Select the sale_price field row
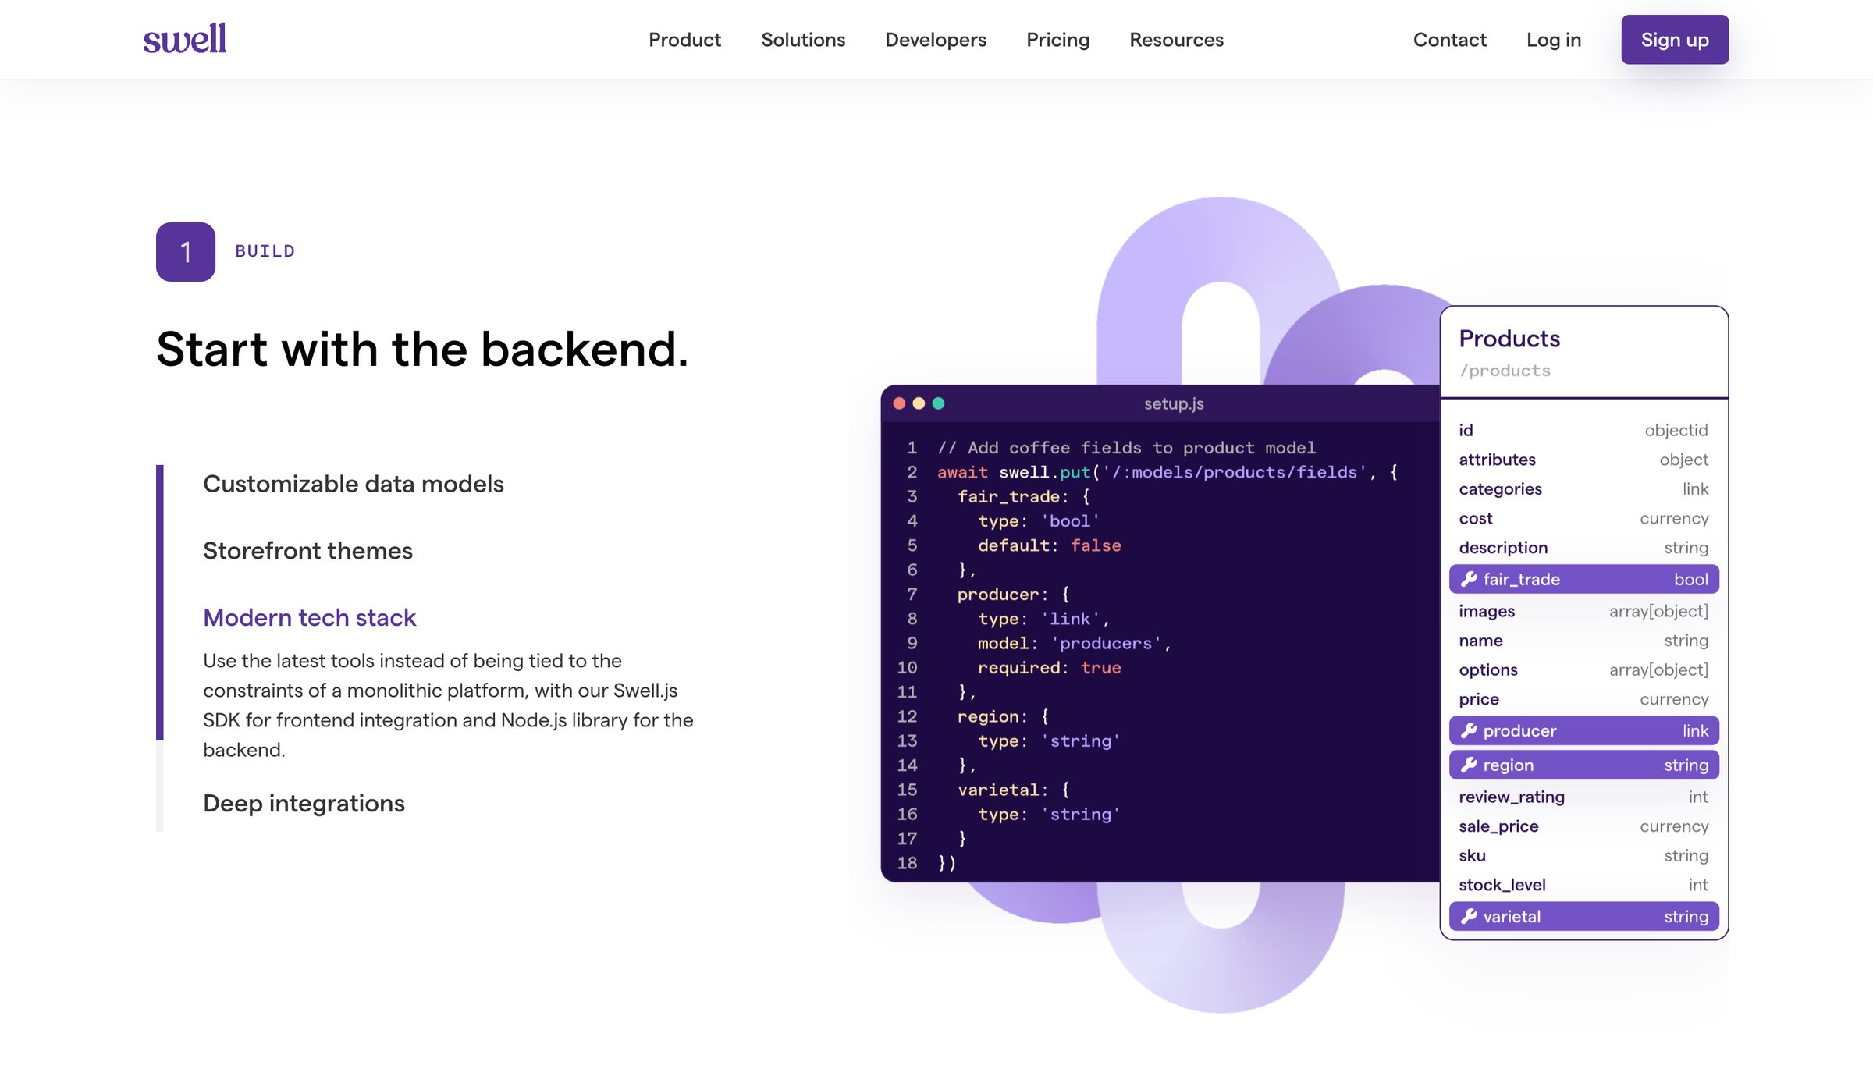1873x1076 pixels. tap(1583, 826)
